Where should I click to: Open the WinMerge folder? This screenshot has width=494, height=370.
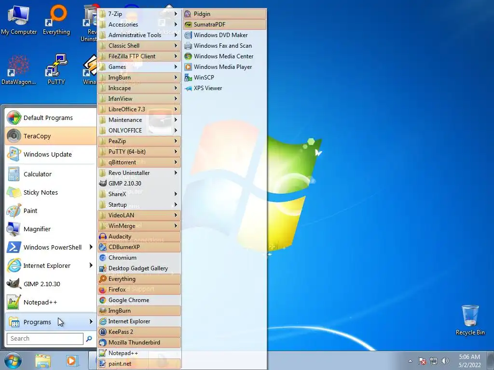pos(139,226)
